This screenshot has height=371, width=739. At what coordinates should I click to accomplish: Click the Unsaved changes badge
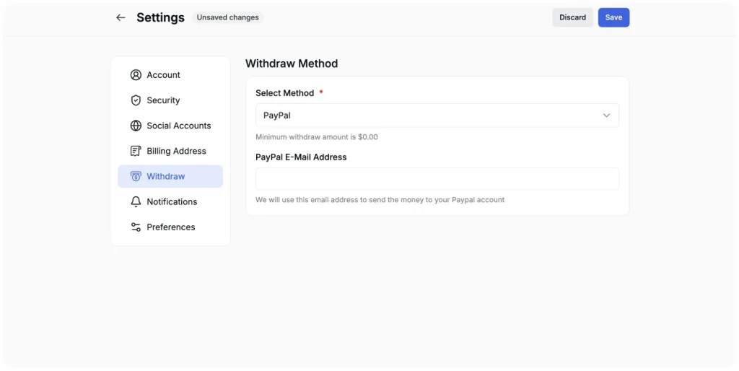click(x=227, y=17)
